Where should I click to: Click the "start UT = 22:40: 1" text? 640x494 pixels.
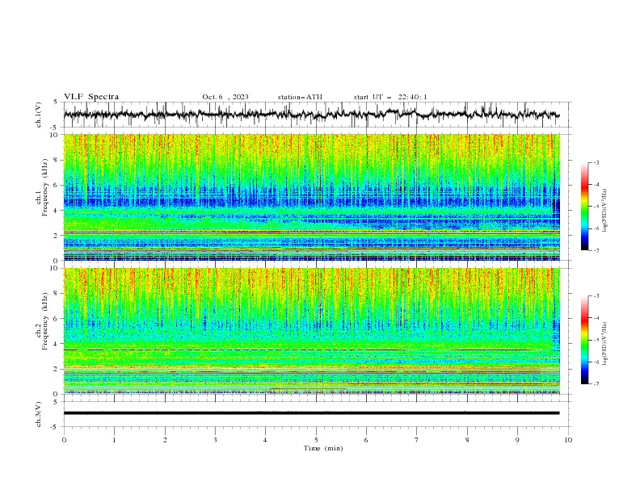[390, 97]
